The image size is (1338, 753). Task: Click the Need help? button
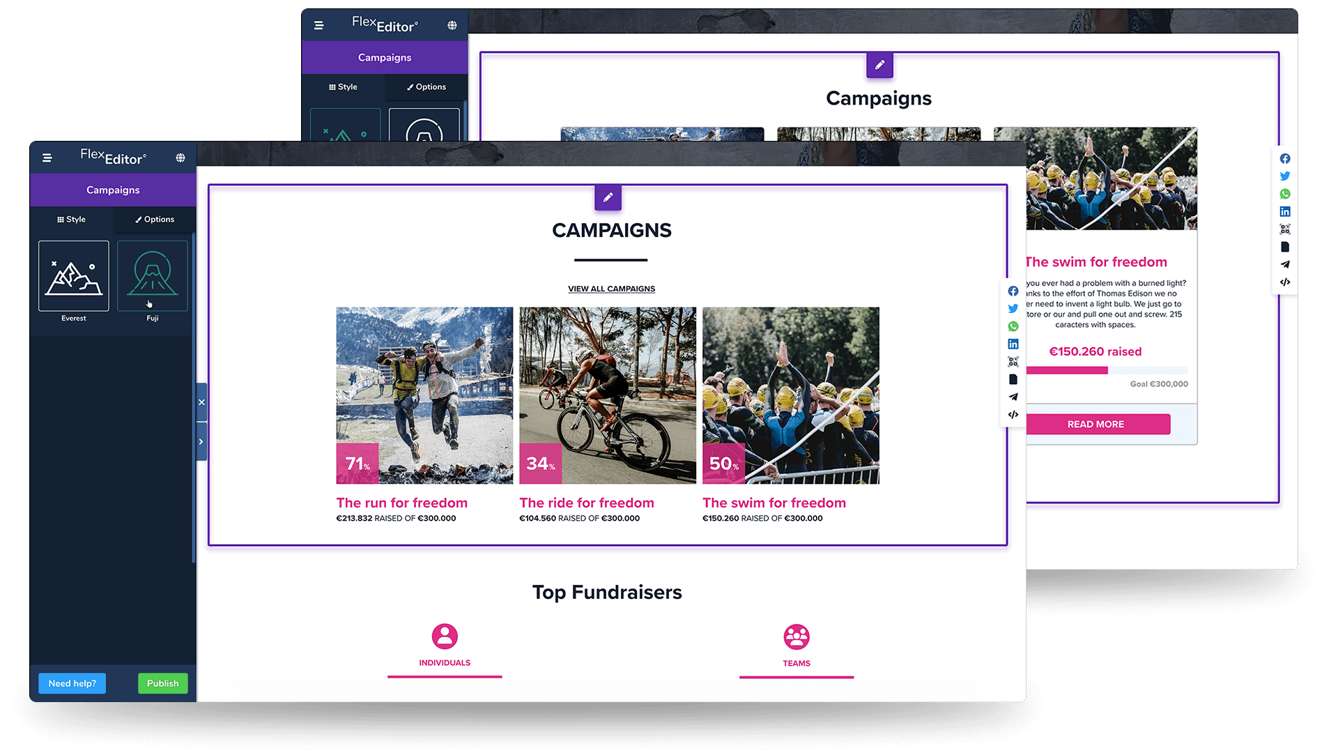(72, 683)
